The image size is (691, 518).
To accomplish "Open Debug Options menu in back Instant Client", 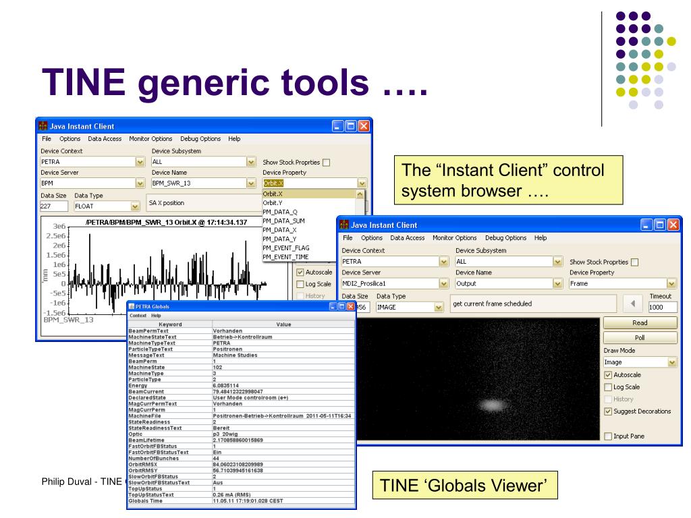I will click(x=200, y=139).
